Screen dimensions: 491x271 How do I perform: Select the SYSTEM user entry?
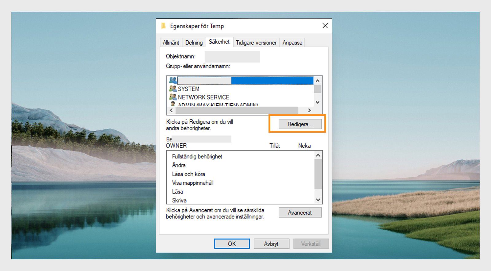pos(188,89)
